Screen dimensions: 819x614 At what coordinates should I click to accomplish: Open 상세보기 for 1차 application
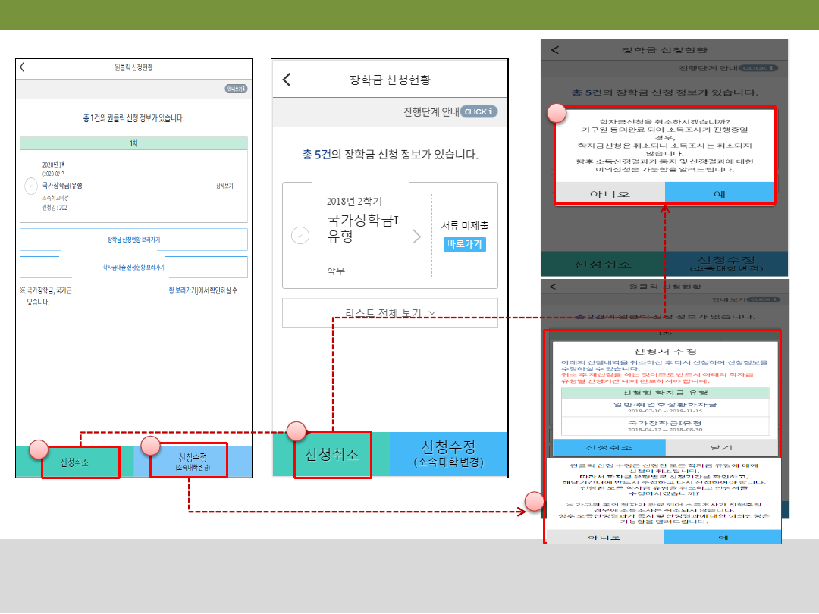pyautogui.click(x=224, y=186)
